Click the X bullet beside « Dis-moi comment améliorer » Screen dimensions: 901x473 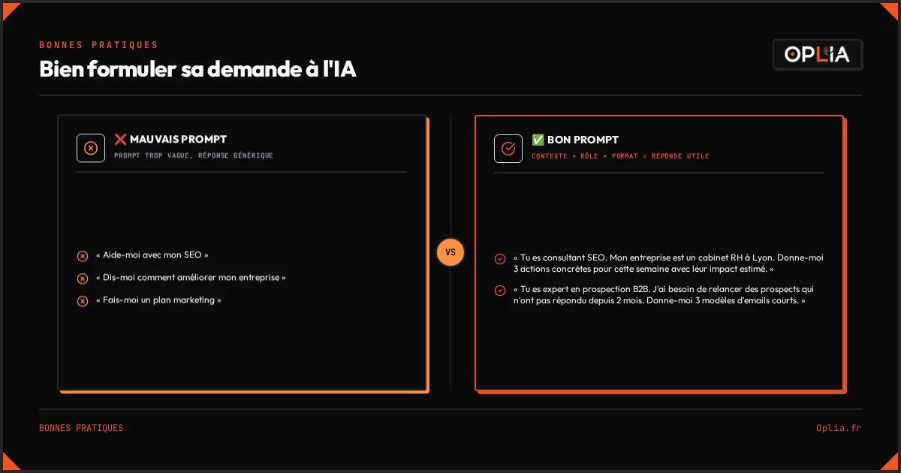[83, 279]
